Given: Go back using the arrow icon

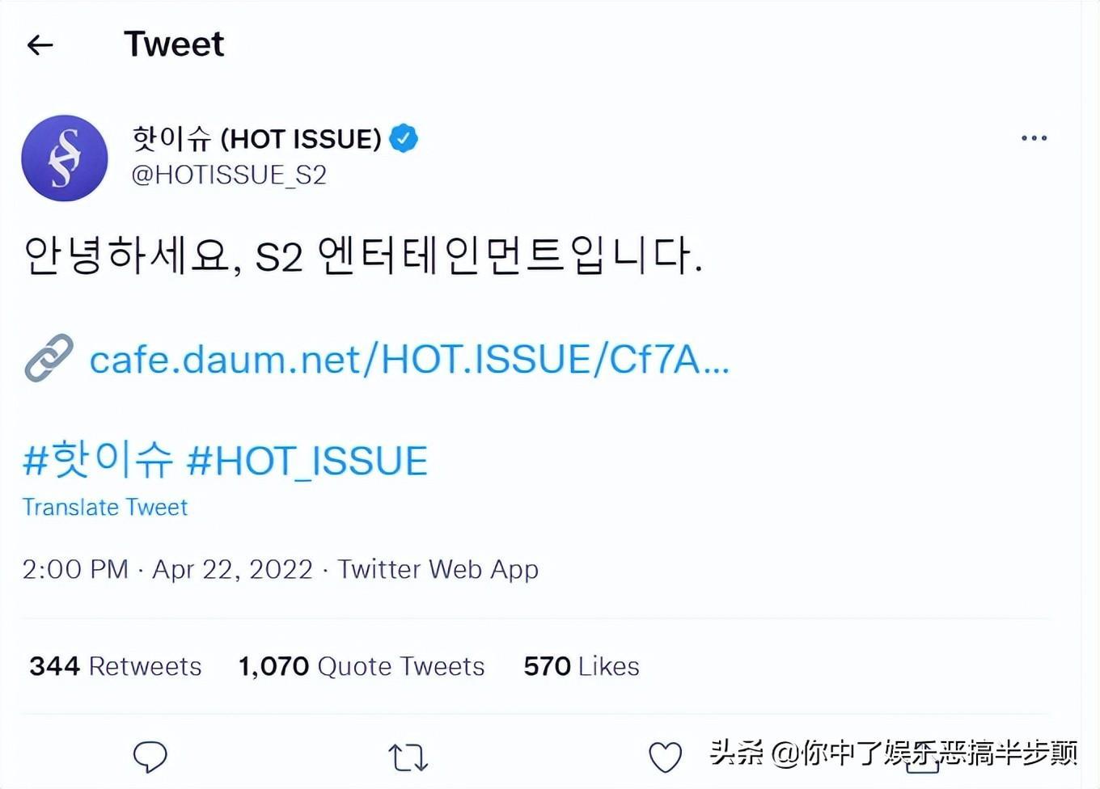Looking at the screenshot, I should [x=40, y=45].
